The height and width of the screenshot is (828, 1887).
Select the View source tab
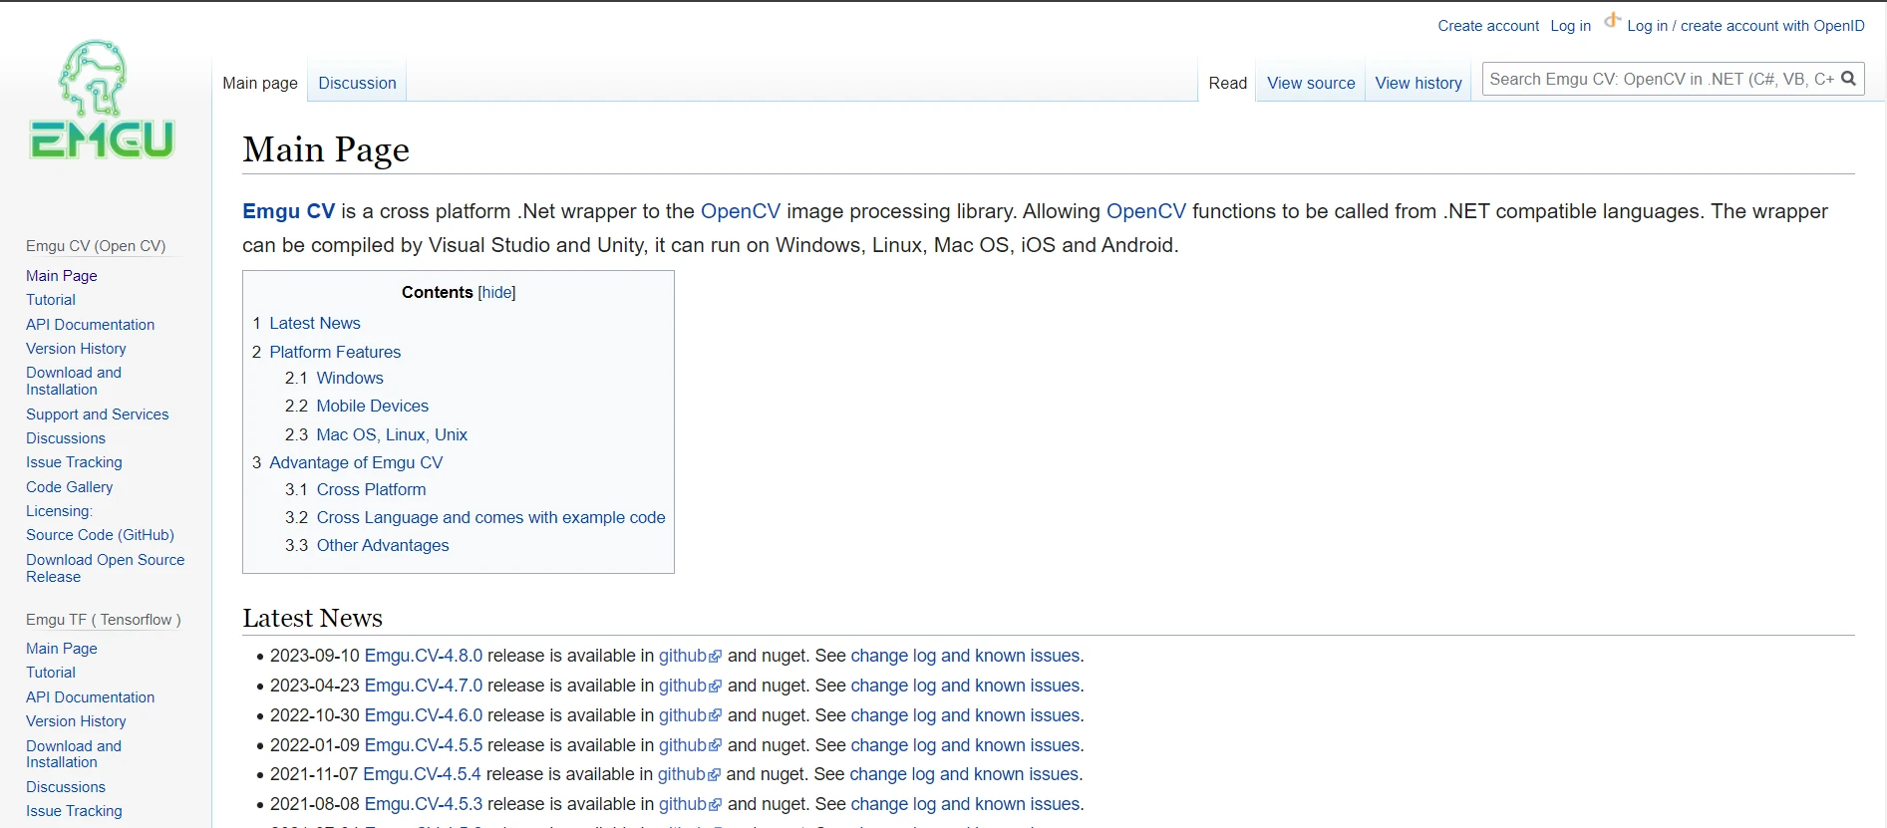pyautogui.click(x=1311, y=83)
